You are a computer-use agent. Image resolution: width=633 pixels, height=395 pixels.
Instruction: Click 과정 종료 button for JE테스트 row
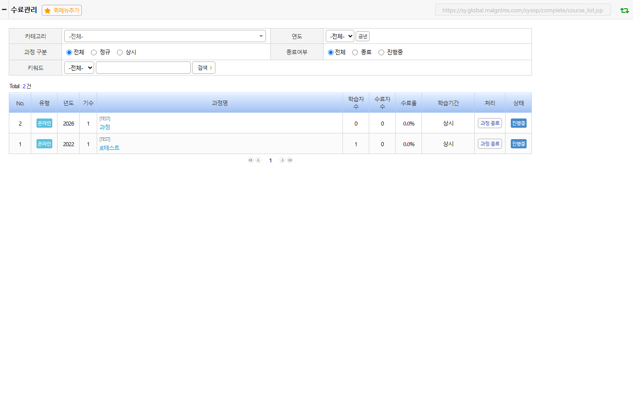pos(490,144)
